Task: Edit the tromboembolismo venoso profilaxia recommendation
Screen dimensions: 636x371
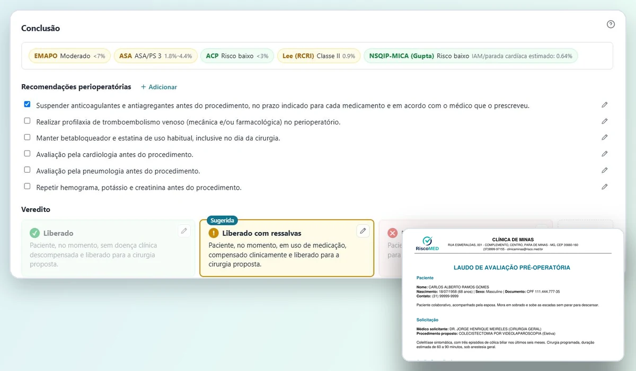Action: [605, 121]
